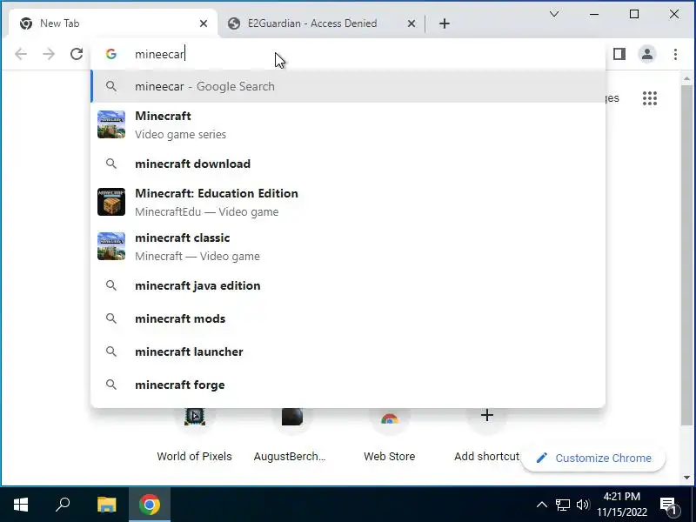Image resolution: width=696 pixels, height=522 pixels.
Task: Reload the page with the refresh icon
Action: point(77,54)
